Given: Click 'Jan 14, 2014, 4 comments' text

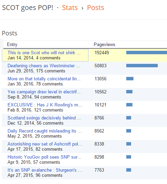Looking at the screenshot, I should pyautogui.click(x=34, y=58).
